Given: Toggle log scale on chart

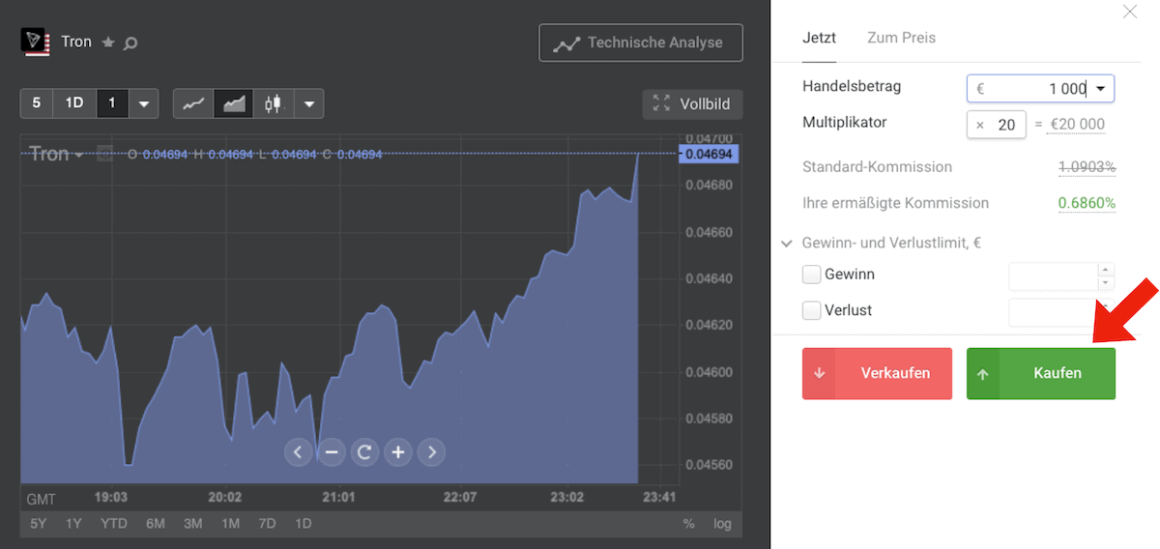Looking at the screenshot, I should (x=722, y=524).
